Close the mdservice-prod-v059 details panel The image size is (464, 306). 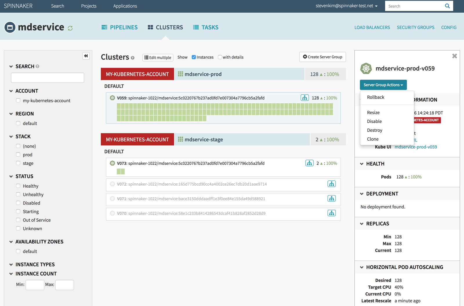click(x=454, y=56)
